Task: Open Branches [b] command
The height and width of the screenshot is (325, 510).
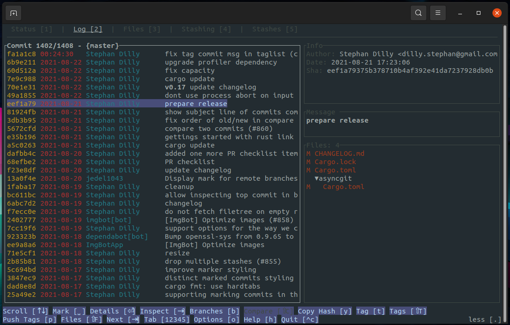Action: [x=215, y=311]
